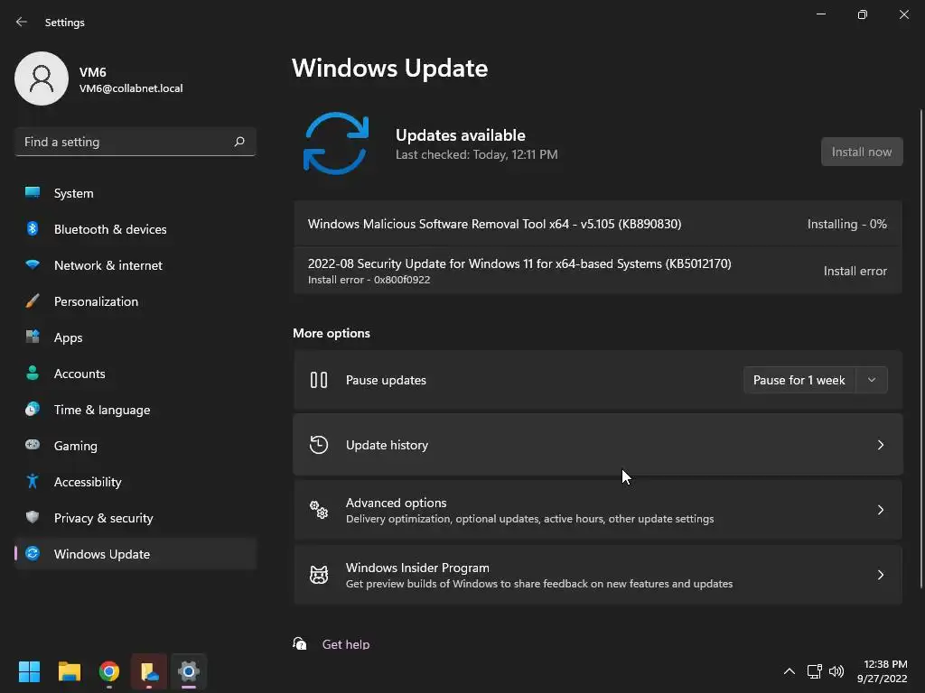
Task: Open Bluetooth & devices settings
Action: coord(135,229)
